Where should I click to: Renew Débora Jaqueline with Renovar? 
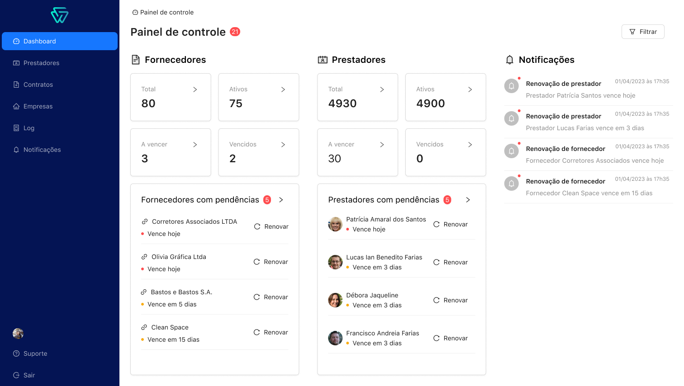click(x=450, y=300)
